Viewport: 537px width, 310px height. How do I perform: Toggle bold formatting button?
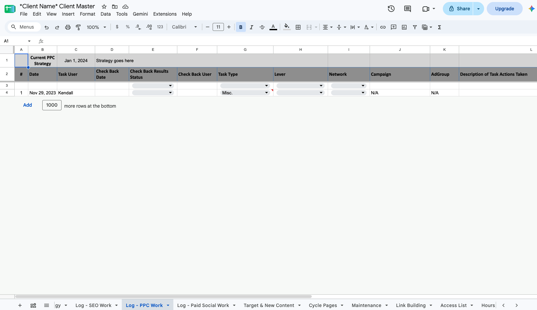pyautogui.click(x=241, y=27)
